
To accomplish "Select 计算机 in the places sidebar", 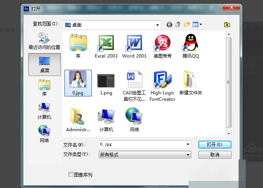I will click(x=44, y=111).
